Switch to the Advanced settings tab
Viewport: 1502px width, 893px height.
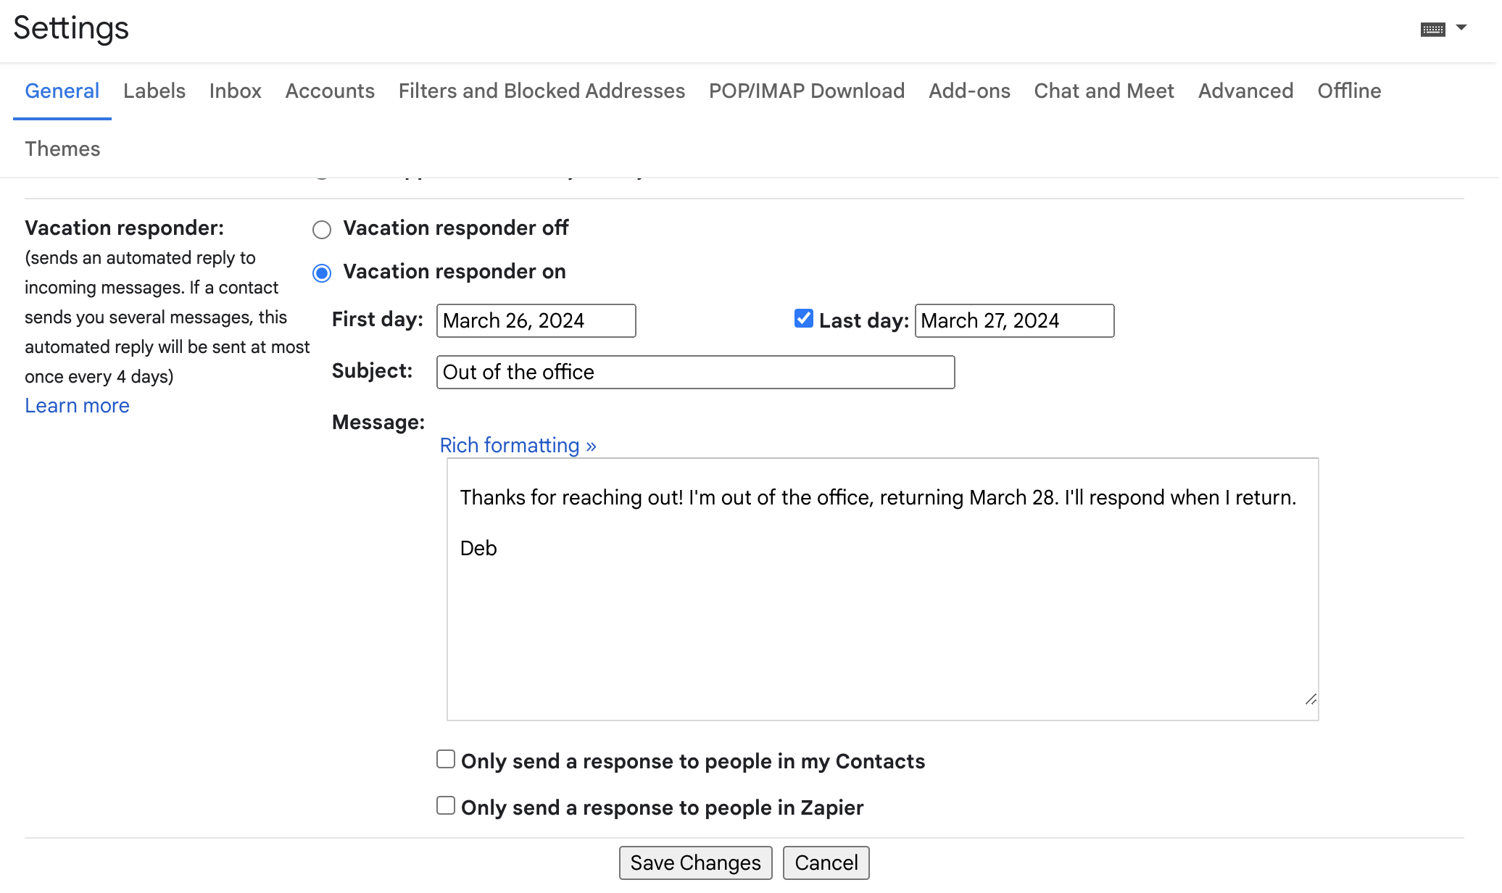tap(1245, 91)
